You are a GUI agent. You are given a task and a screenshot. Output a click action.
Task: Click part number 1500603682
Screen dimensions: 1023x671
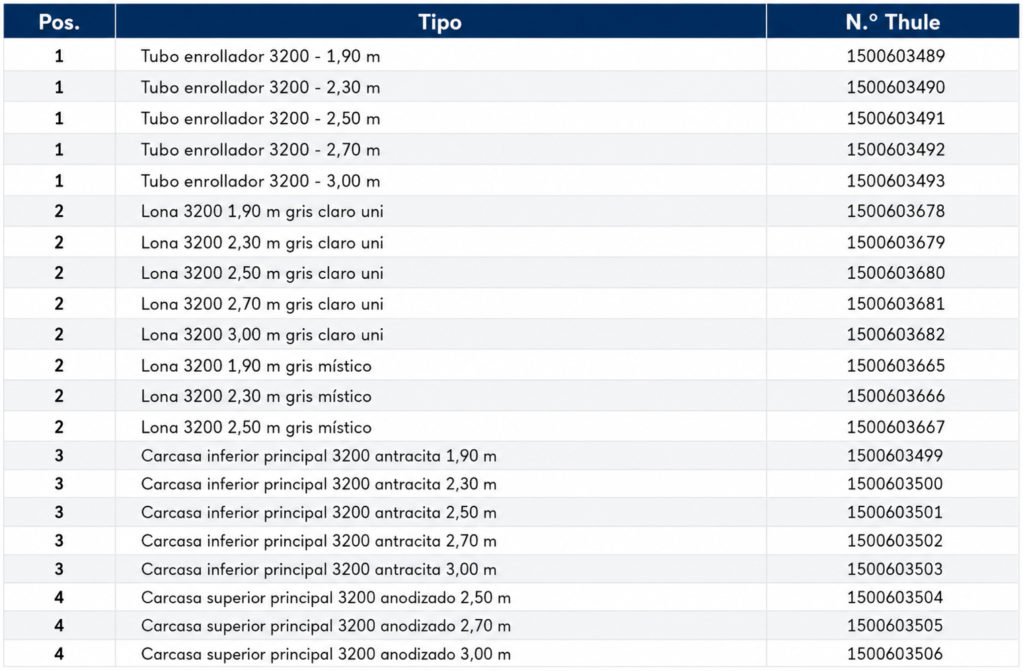(895, 334)
